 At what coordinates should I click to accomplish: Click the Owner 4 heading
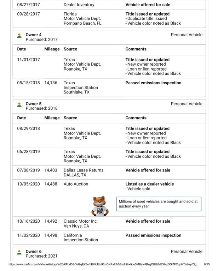point(34,35)
